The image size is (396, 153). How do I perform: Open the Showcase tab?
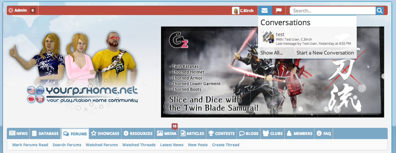[x=105, y=133]
